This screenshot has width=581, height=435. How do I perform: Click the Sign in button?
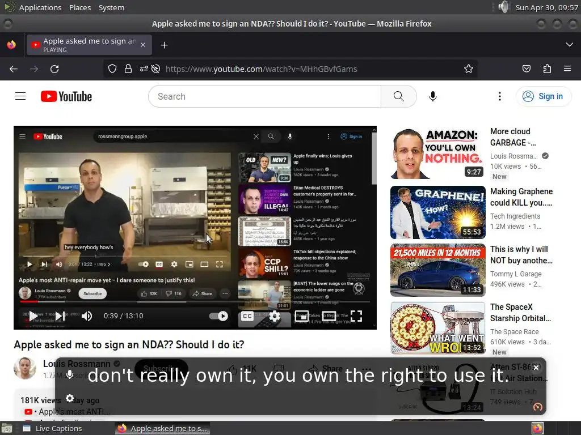tap(543, 96)
